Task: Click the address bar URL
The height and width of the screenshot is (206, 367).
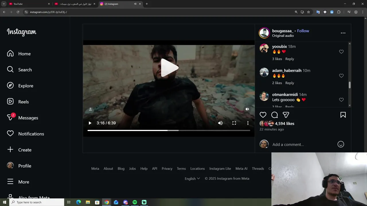Action: click(48, 12)
